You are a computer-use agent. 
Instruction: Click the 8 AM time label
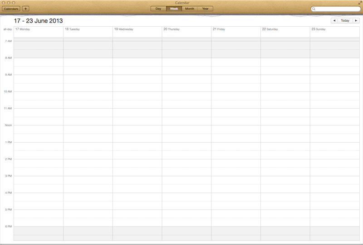tap(9, 58)
